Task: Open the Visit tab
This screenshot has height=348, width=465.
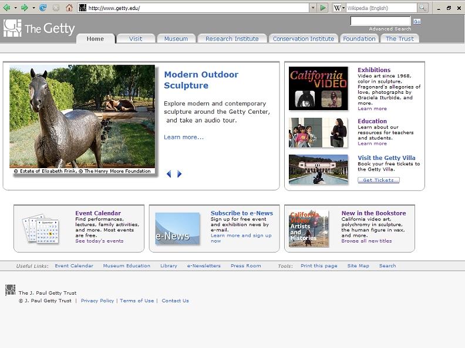Action: pyautogui.click(x=136, y=39)
